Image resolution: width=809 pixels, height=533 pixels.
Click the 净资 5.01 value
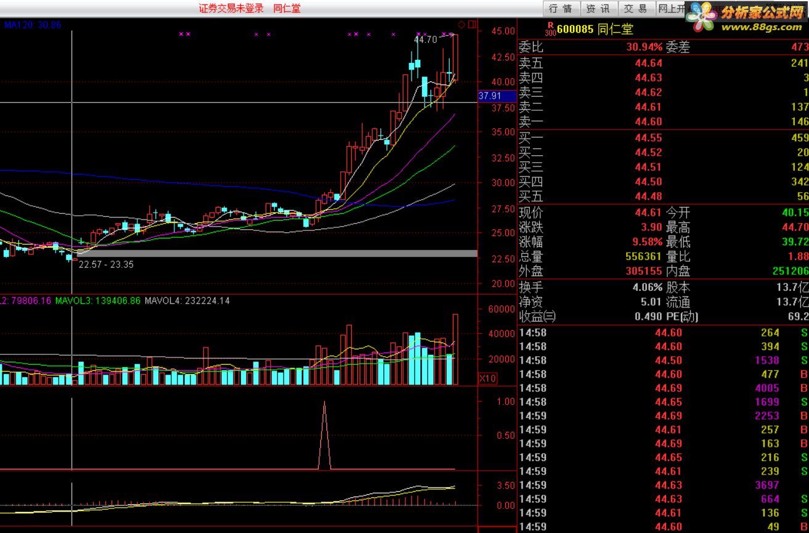pos(651,302)
